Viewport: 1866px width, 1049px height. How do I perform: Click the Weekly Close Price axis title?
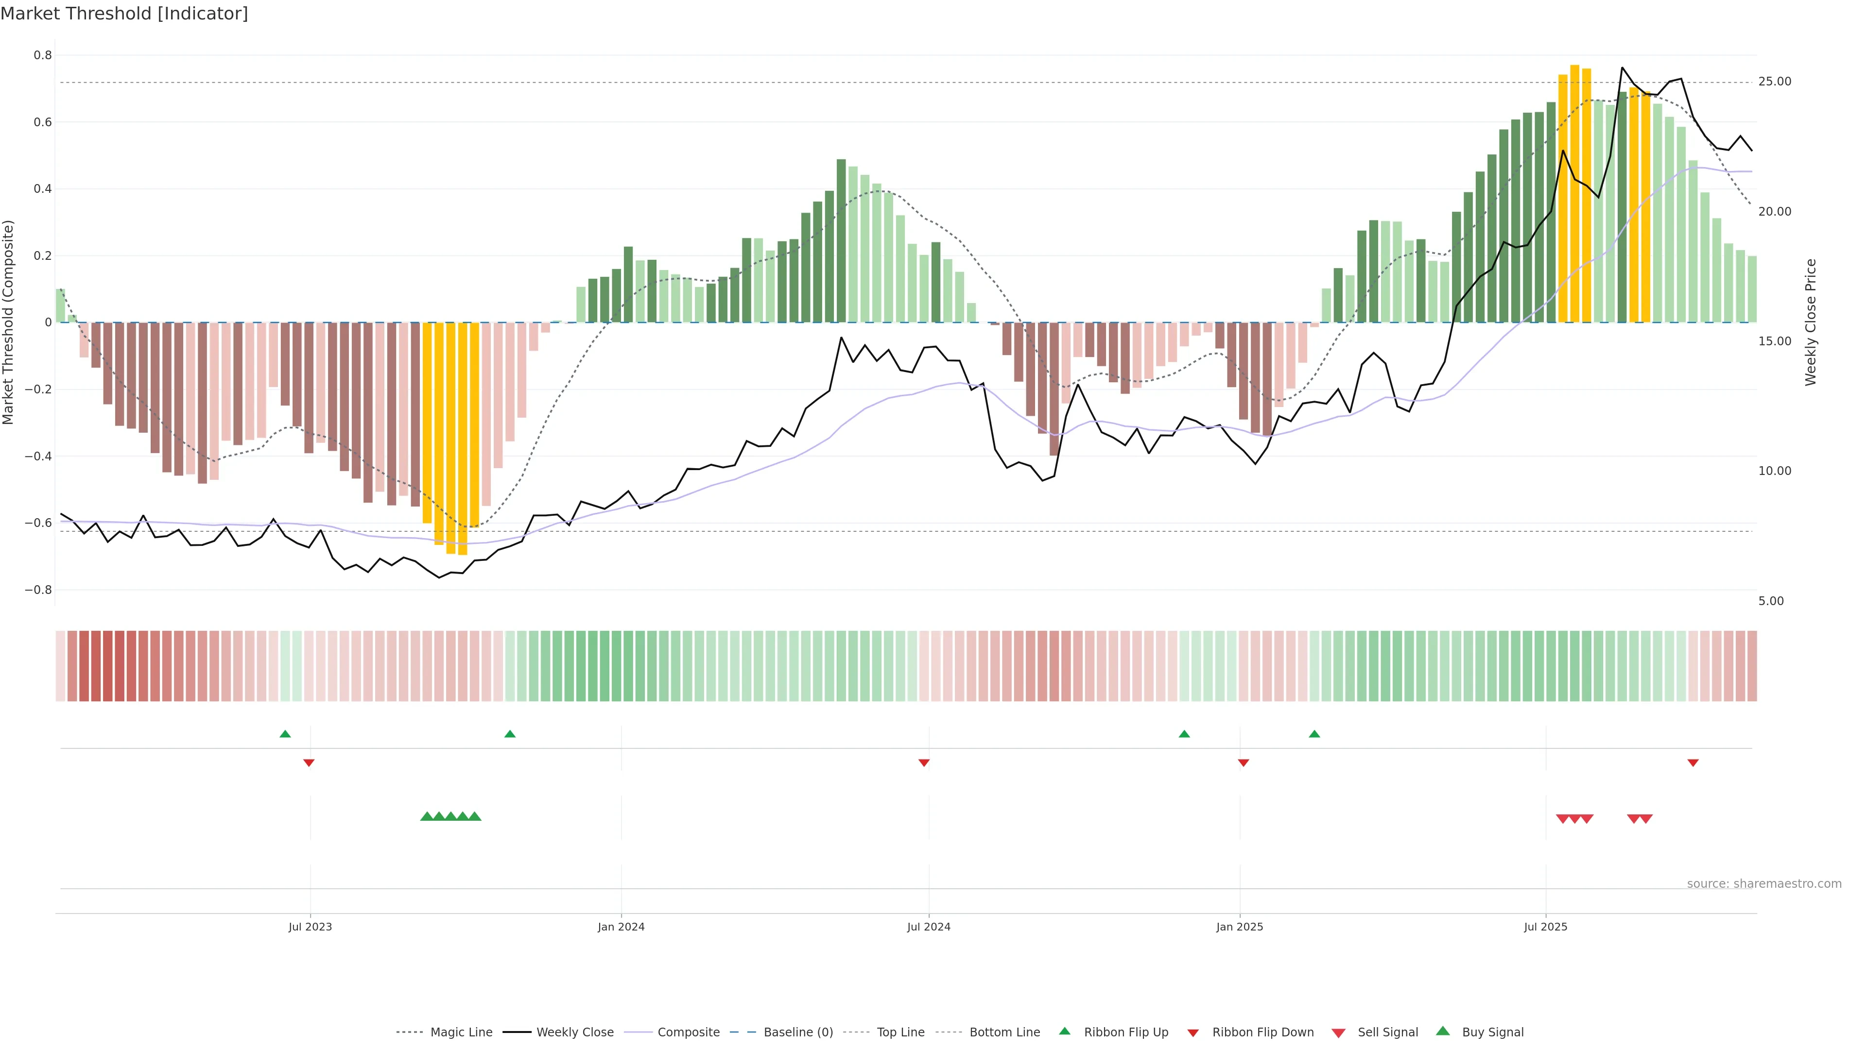[x=1811, y=322]
